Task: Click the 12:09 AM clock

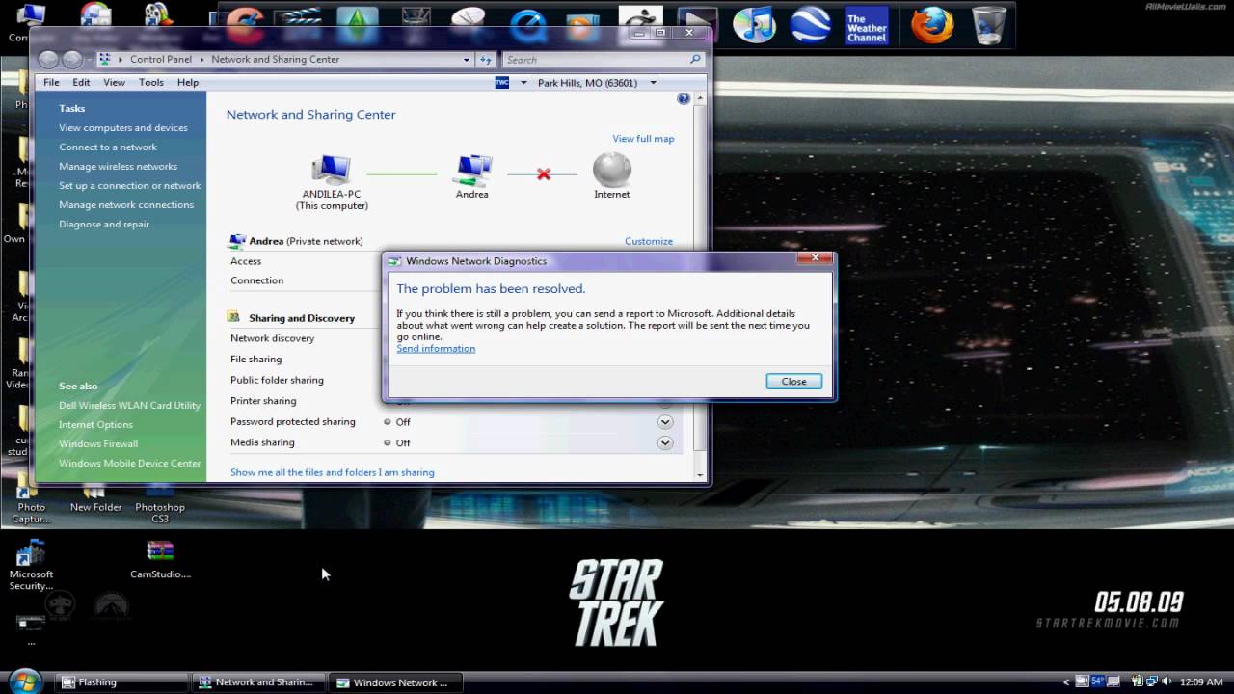Action: tap(1201, 682)
